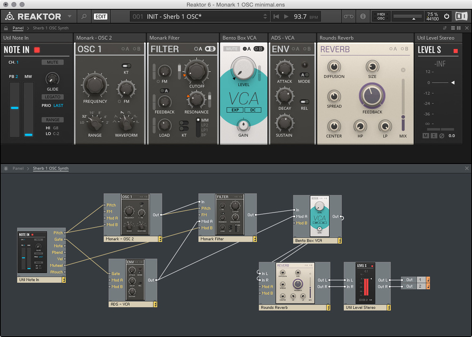Click the small X above Reverb mix slider

(403, 70)
